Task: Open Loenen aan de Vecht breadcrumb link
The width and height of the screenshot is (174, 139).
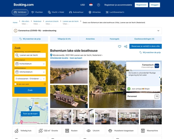Action: click(x=71, y=21)
